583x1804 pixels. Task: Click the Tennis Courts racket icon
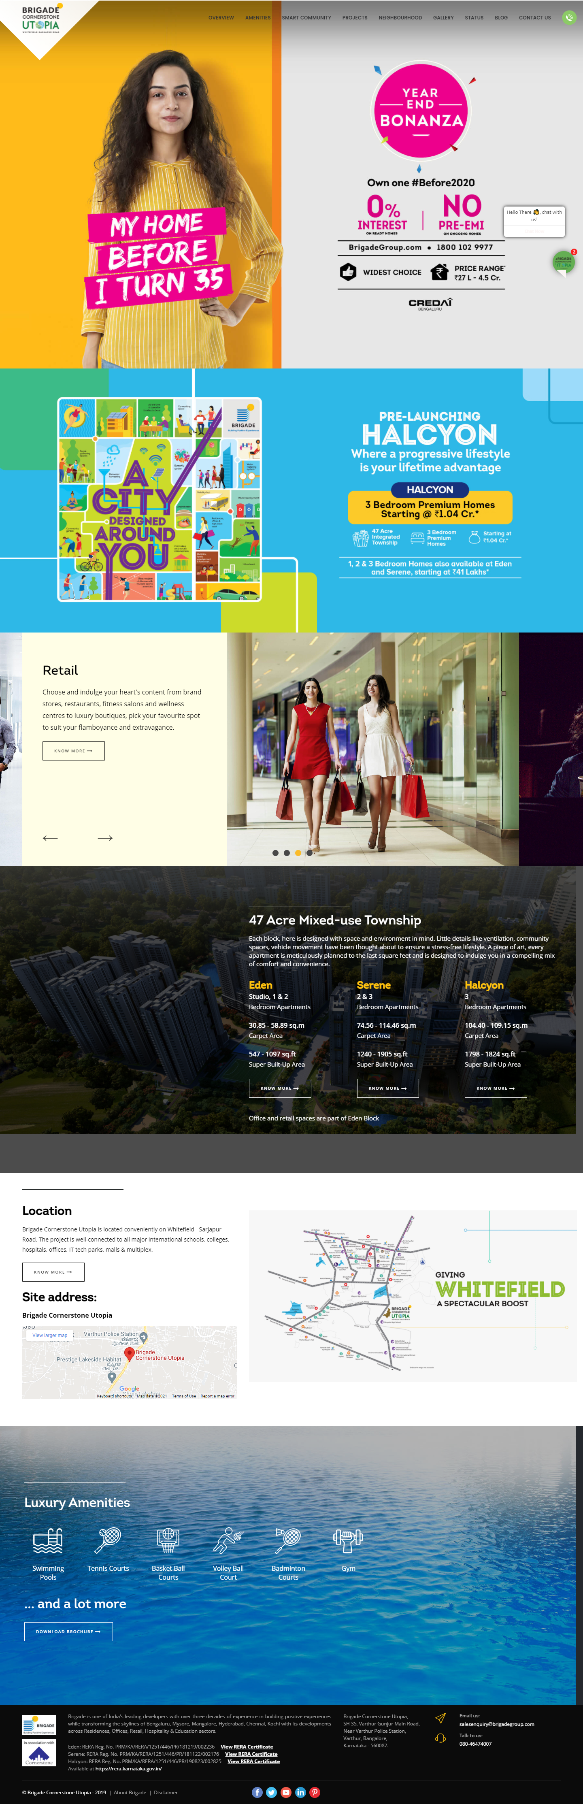[109, 1541]
